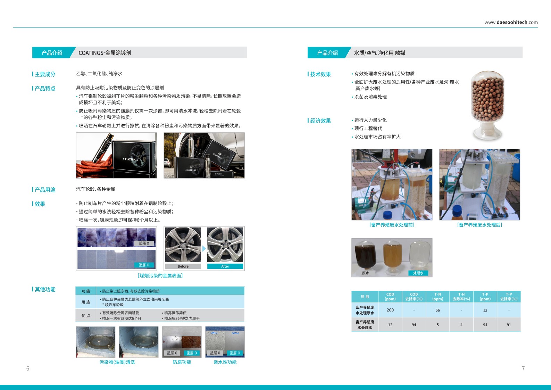Viewport: 551px width, 390px height.
Task: Click the After label under wheel
Action: click(x=225, y=266)
